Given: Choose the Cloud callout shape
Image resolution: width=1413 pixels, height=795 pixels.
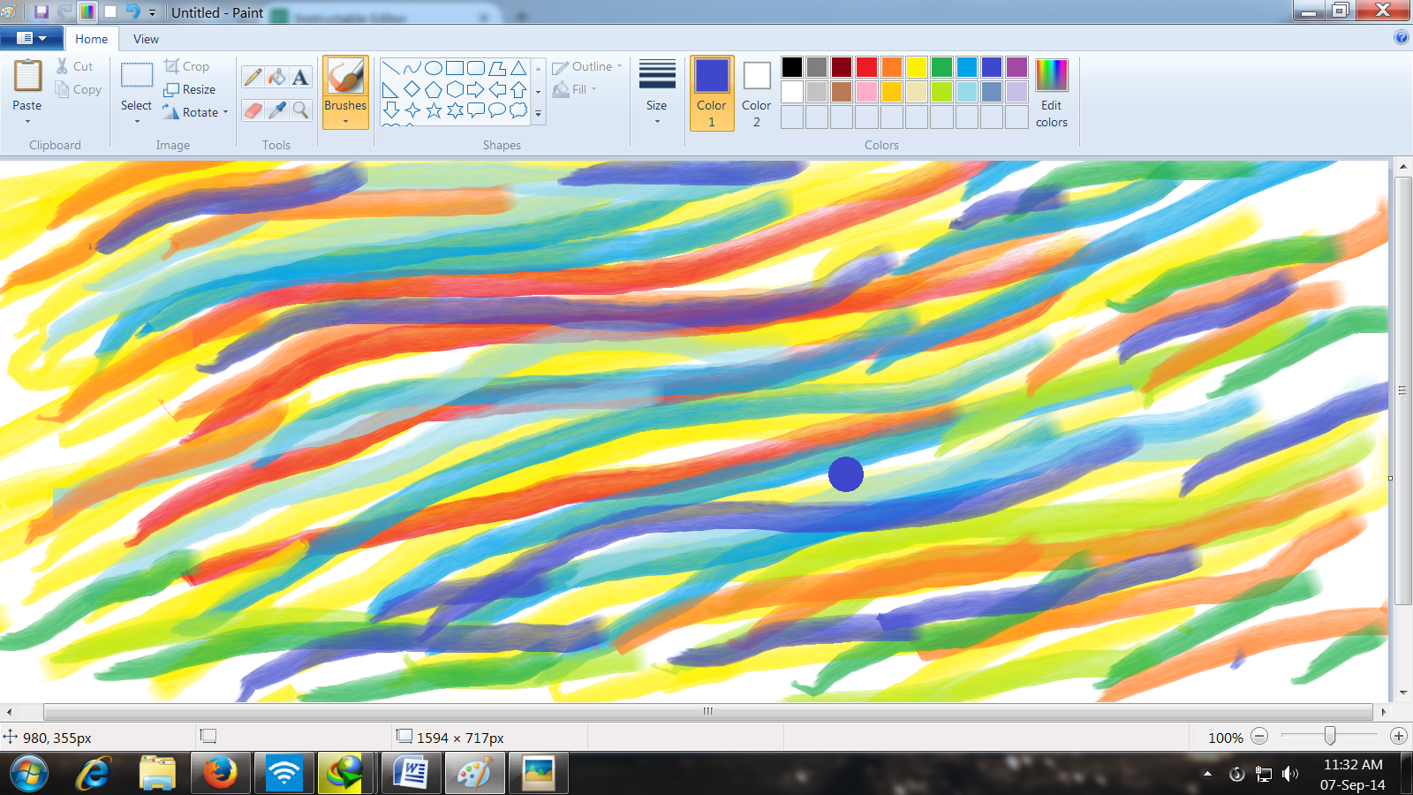Looking at the screenshot, I should [518, 110].
